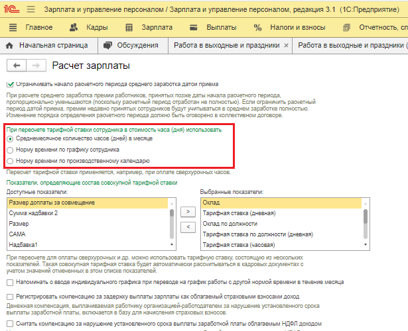This screenshot has height=331, width=408.
Task: Open the Зарплата menu section
Action: click(x=157, y=27)
